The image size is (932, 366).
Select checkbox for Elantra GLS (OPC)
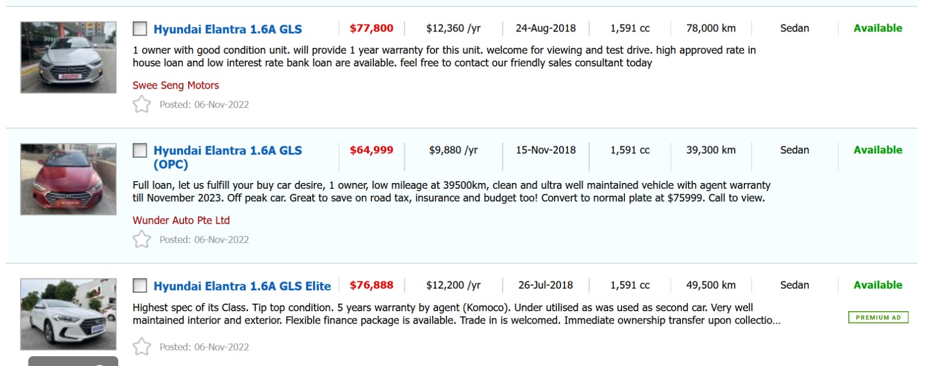coord(140,150)
